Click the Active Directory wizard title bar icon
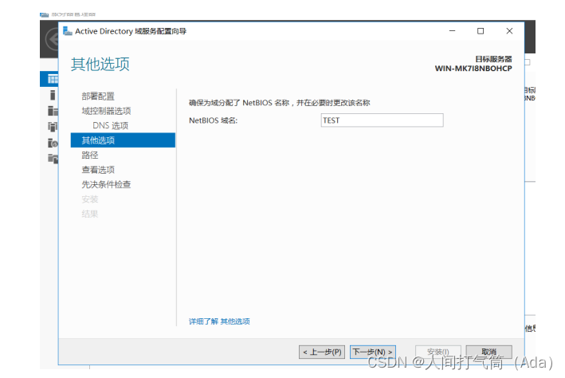 [68, 31]
